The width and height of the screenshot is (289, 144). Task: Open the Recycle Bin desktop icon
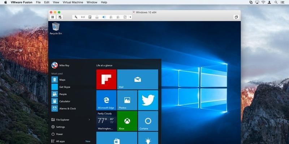[56, 28]
